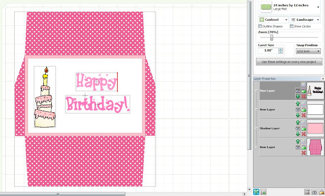Click trash icon at layer panel bottom
This screenshot has height=196, width=325.
click(x=307, y=192)
